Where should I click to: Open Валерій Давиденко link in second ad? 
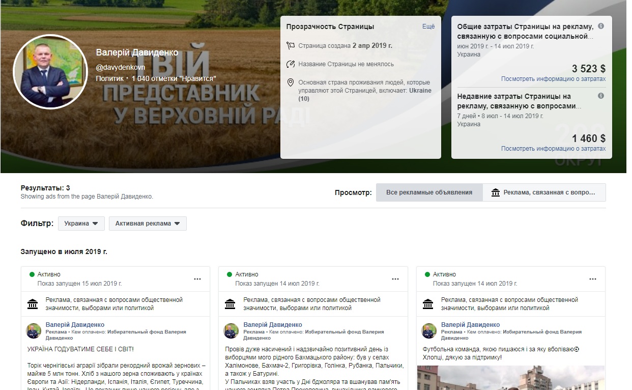pyautogui.click(x=273, y=325)
